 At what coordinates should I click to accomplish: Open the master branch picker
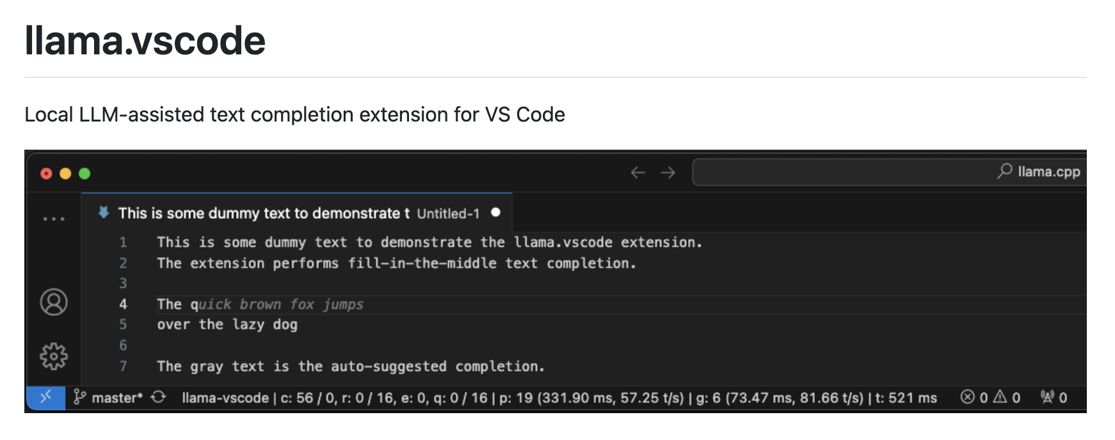click(109, 398)
